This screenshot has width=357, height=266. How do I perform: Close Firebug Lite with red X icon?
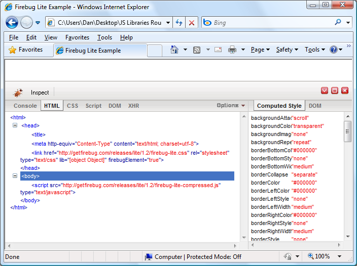(x=345, y=91)
